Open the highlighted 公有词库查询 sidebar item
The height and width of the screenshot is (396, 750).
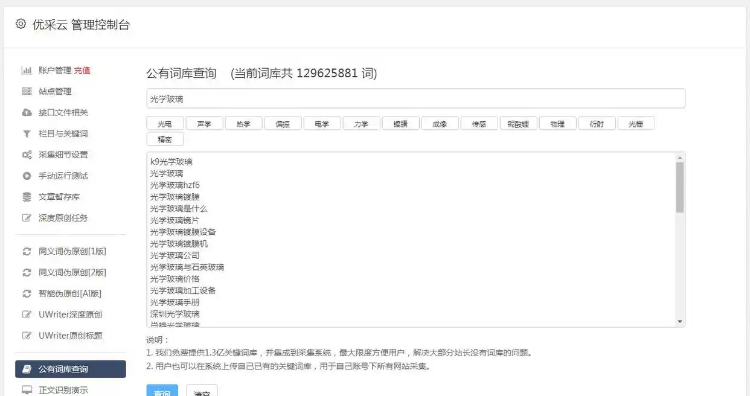click(66, 369)
